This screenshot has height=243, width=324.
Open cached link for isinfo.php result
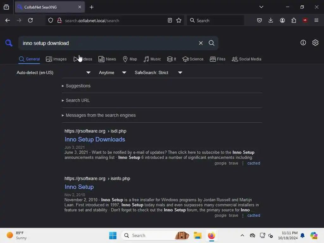click(254, 215)
